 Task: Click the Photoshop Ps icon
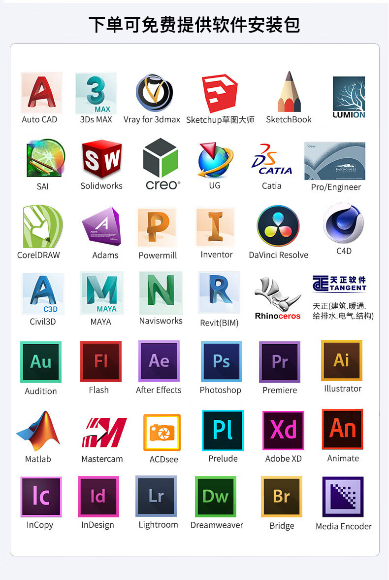tap(222, 362)
